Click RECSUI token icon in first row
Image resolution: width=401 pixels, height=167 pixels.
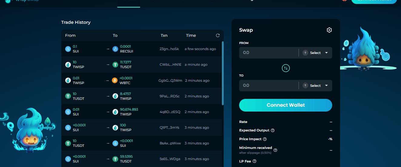tap(115, 49)
